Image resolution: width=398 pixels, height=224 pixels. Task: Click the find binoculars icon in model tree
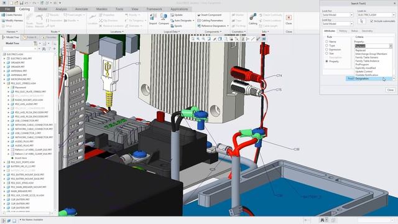coord(44,49)
